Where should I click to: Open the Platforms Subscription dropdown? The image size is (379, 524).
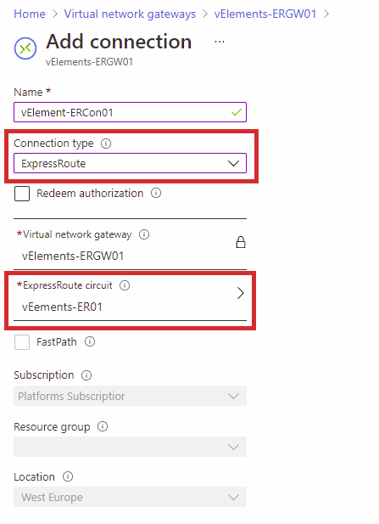click(130, 396)
